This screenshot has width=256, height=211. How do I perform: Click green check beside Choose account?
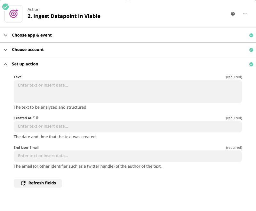point(251,50)
